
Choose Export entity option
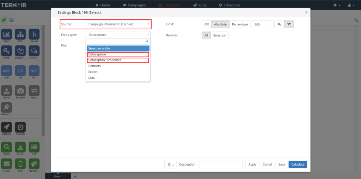point(118,72)
